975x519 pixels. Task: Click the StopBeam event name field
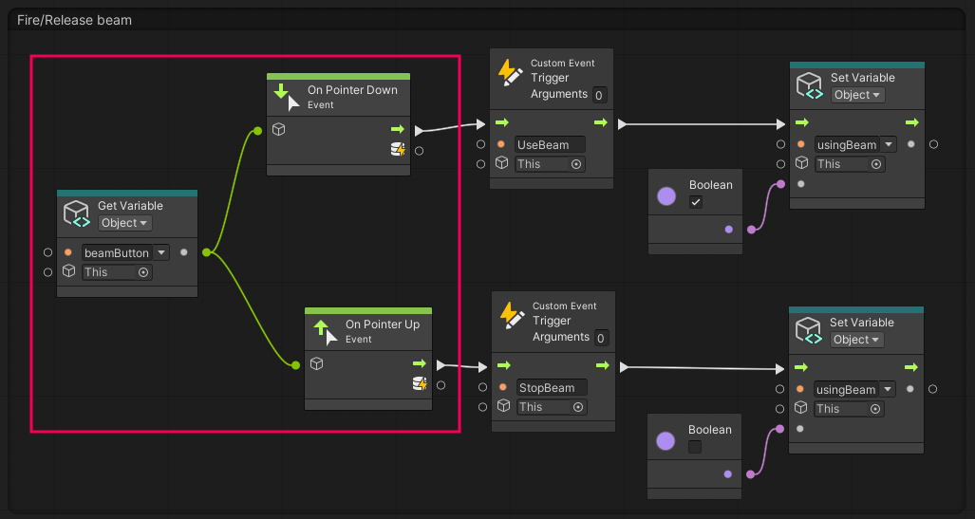click(x=552, y=388)
